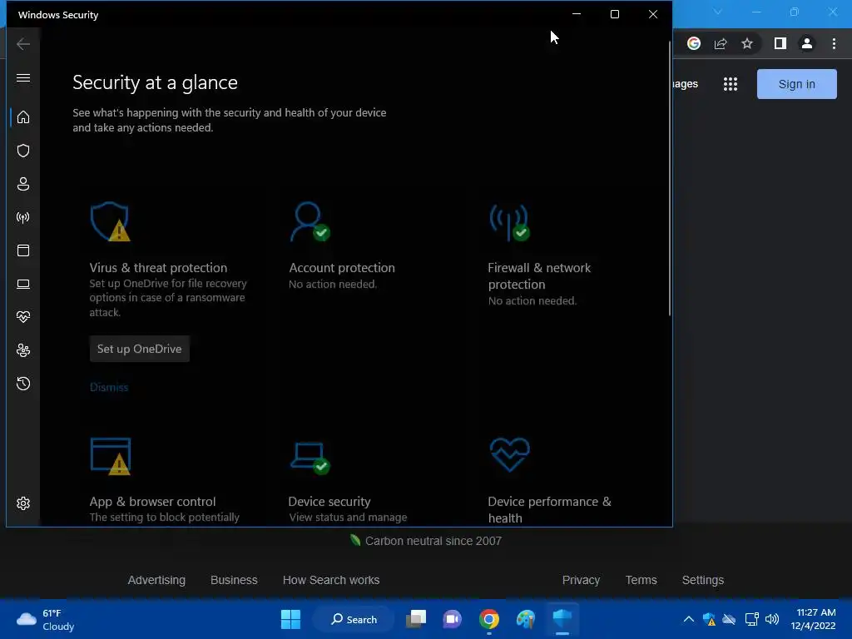The width and height of the screenshot is (852, 639).
Task: Open the Business footer link
Action: pos(234,580)
